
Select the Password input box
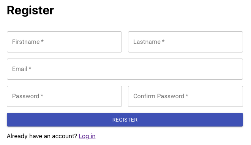[x=64, y=96]
